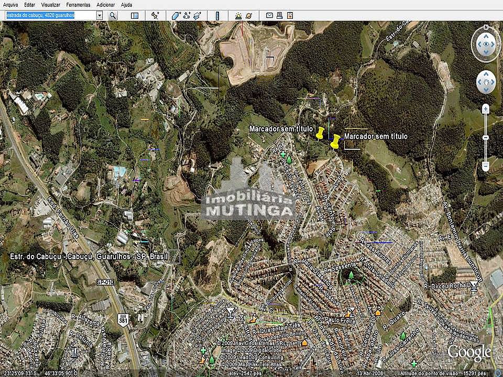Click the 'Estr. do Cabuçu - Cabuçu, Guarulhos' label

coord(89,257)
